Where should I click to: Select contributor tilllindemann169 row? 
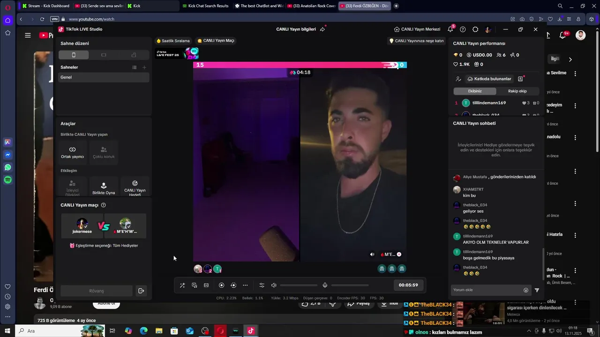tap(497, 103)
